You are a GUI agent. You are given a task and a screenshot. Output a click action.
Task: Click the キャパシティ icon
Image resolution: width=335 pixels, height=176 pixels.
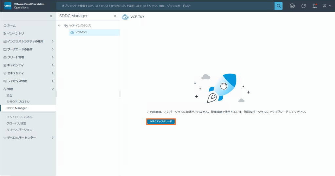coord(5,65)
